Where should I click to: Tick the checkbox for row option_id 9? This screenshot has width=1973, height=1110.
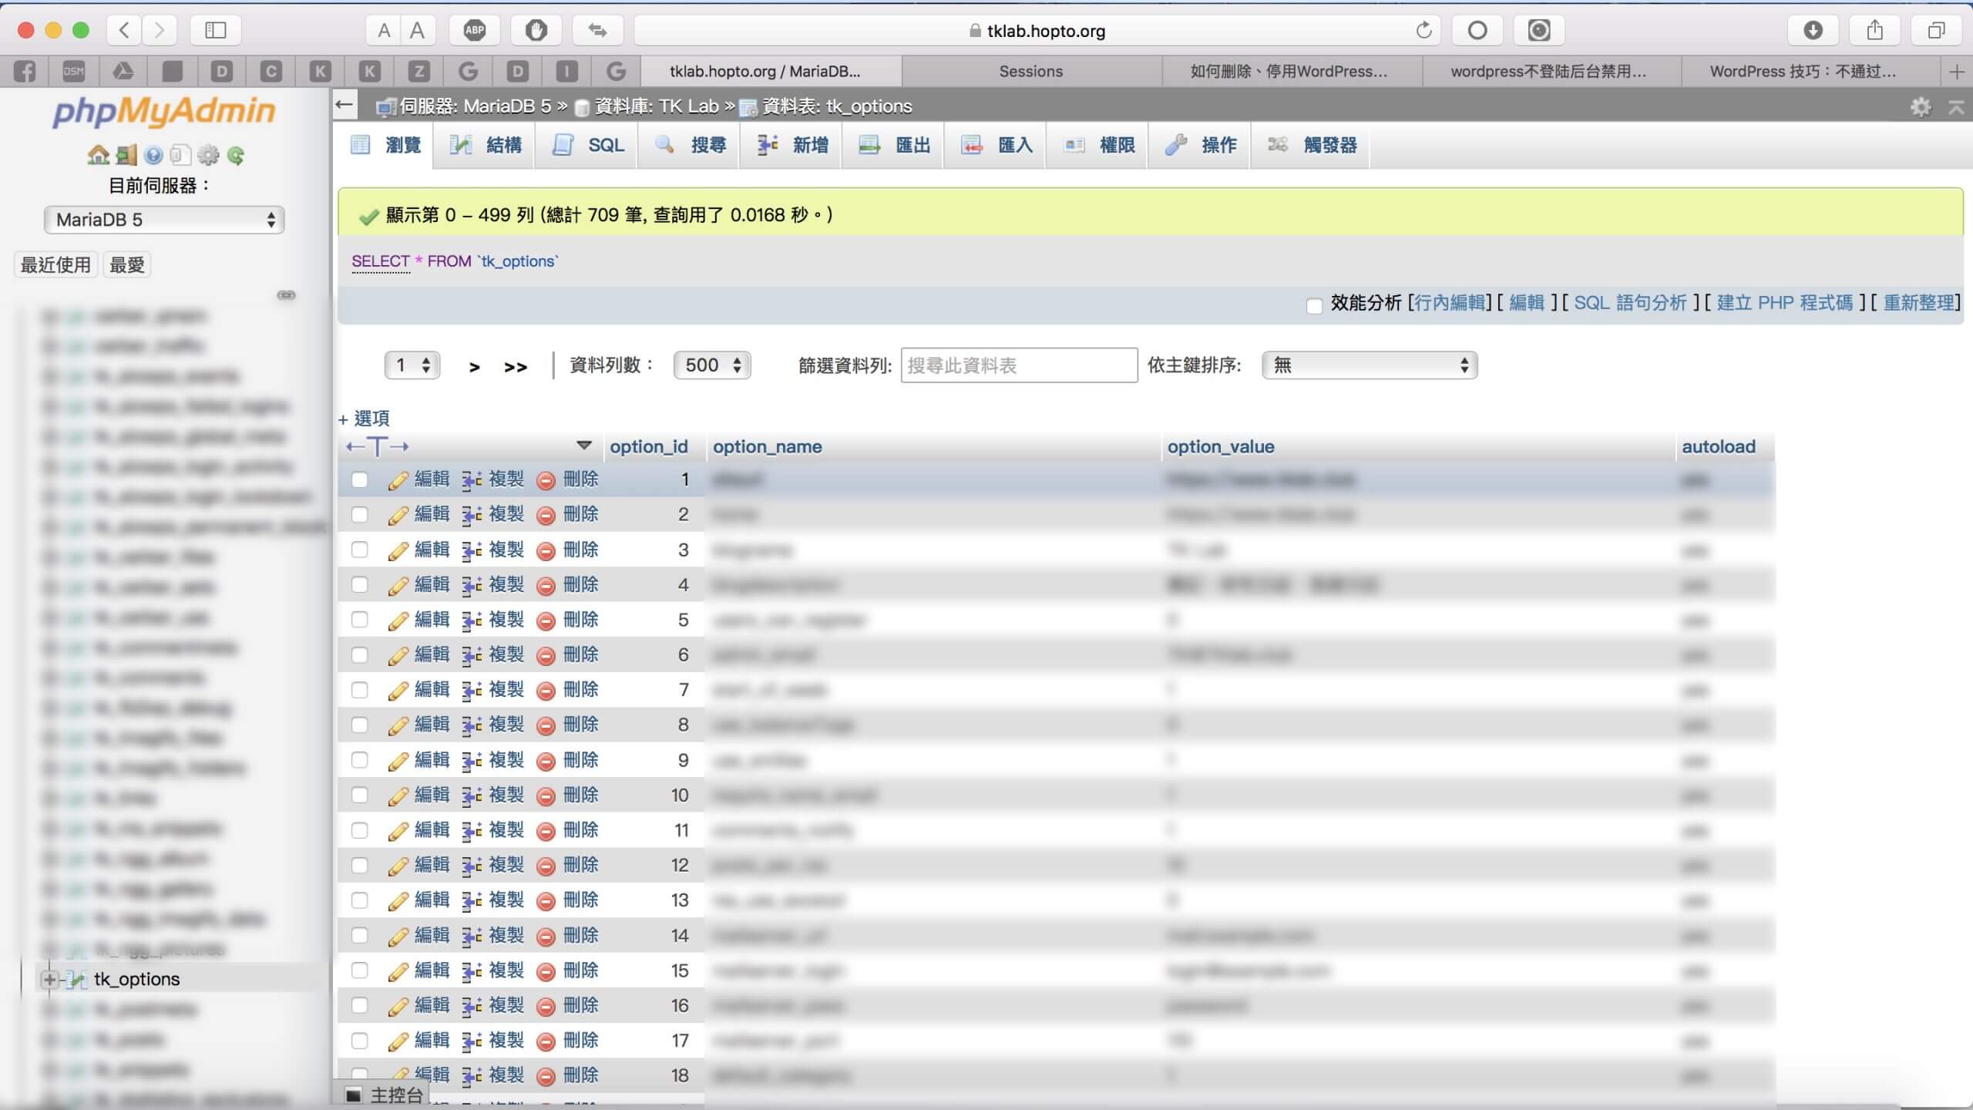(x=359, y=759)
